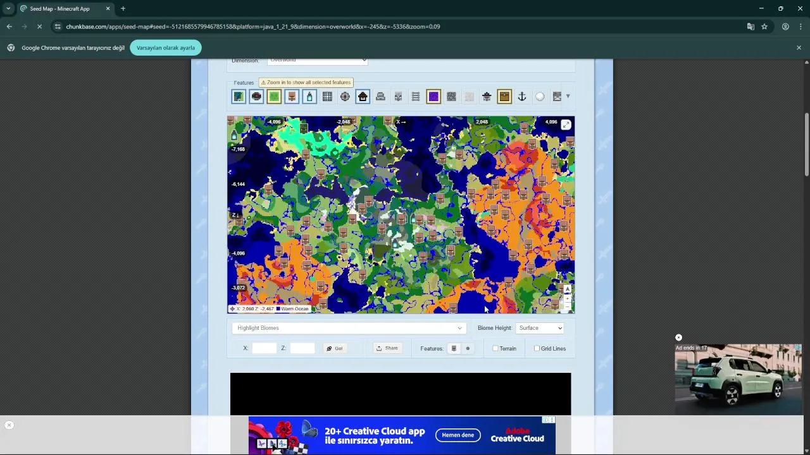Stop loading the page
The image size is (810, 455).
coord(39,27)
